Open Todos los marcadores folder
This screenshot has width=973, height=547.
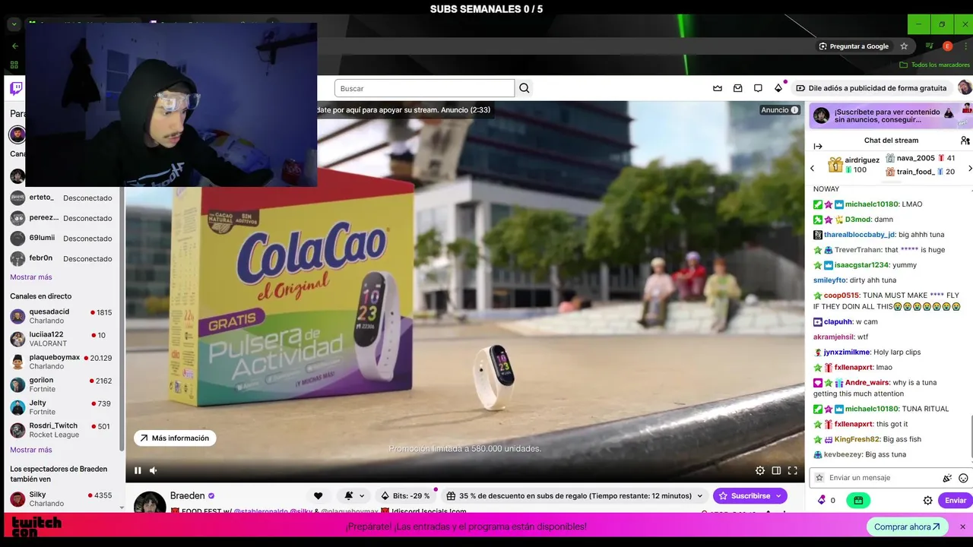click(934, 65)
